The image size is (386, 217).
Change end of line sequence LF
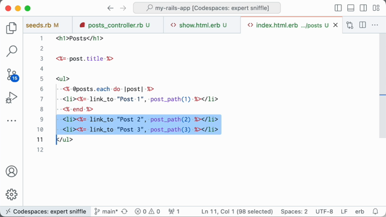[344, 212]
